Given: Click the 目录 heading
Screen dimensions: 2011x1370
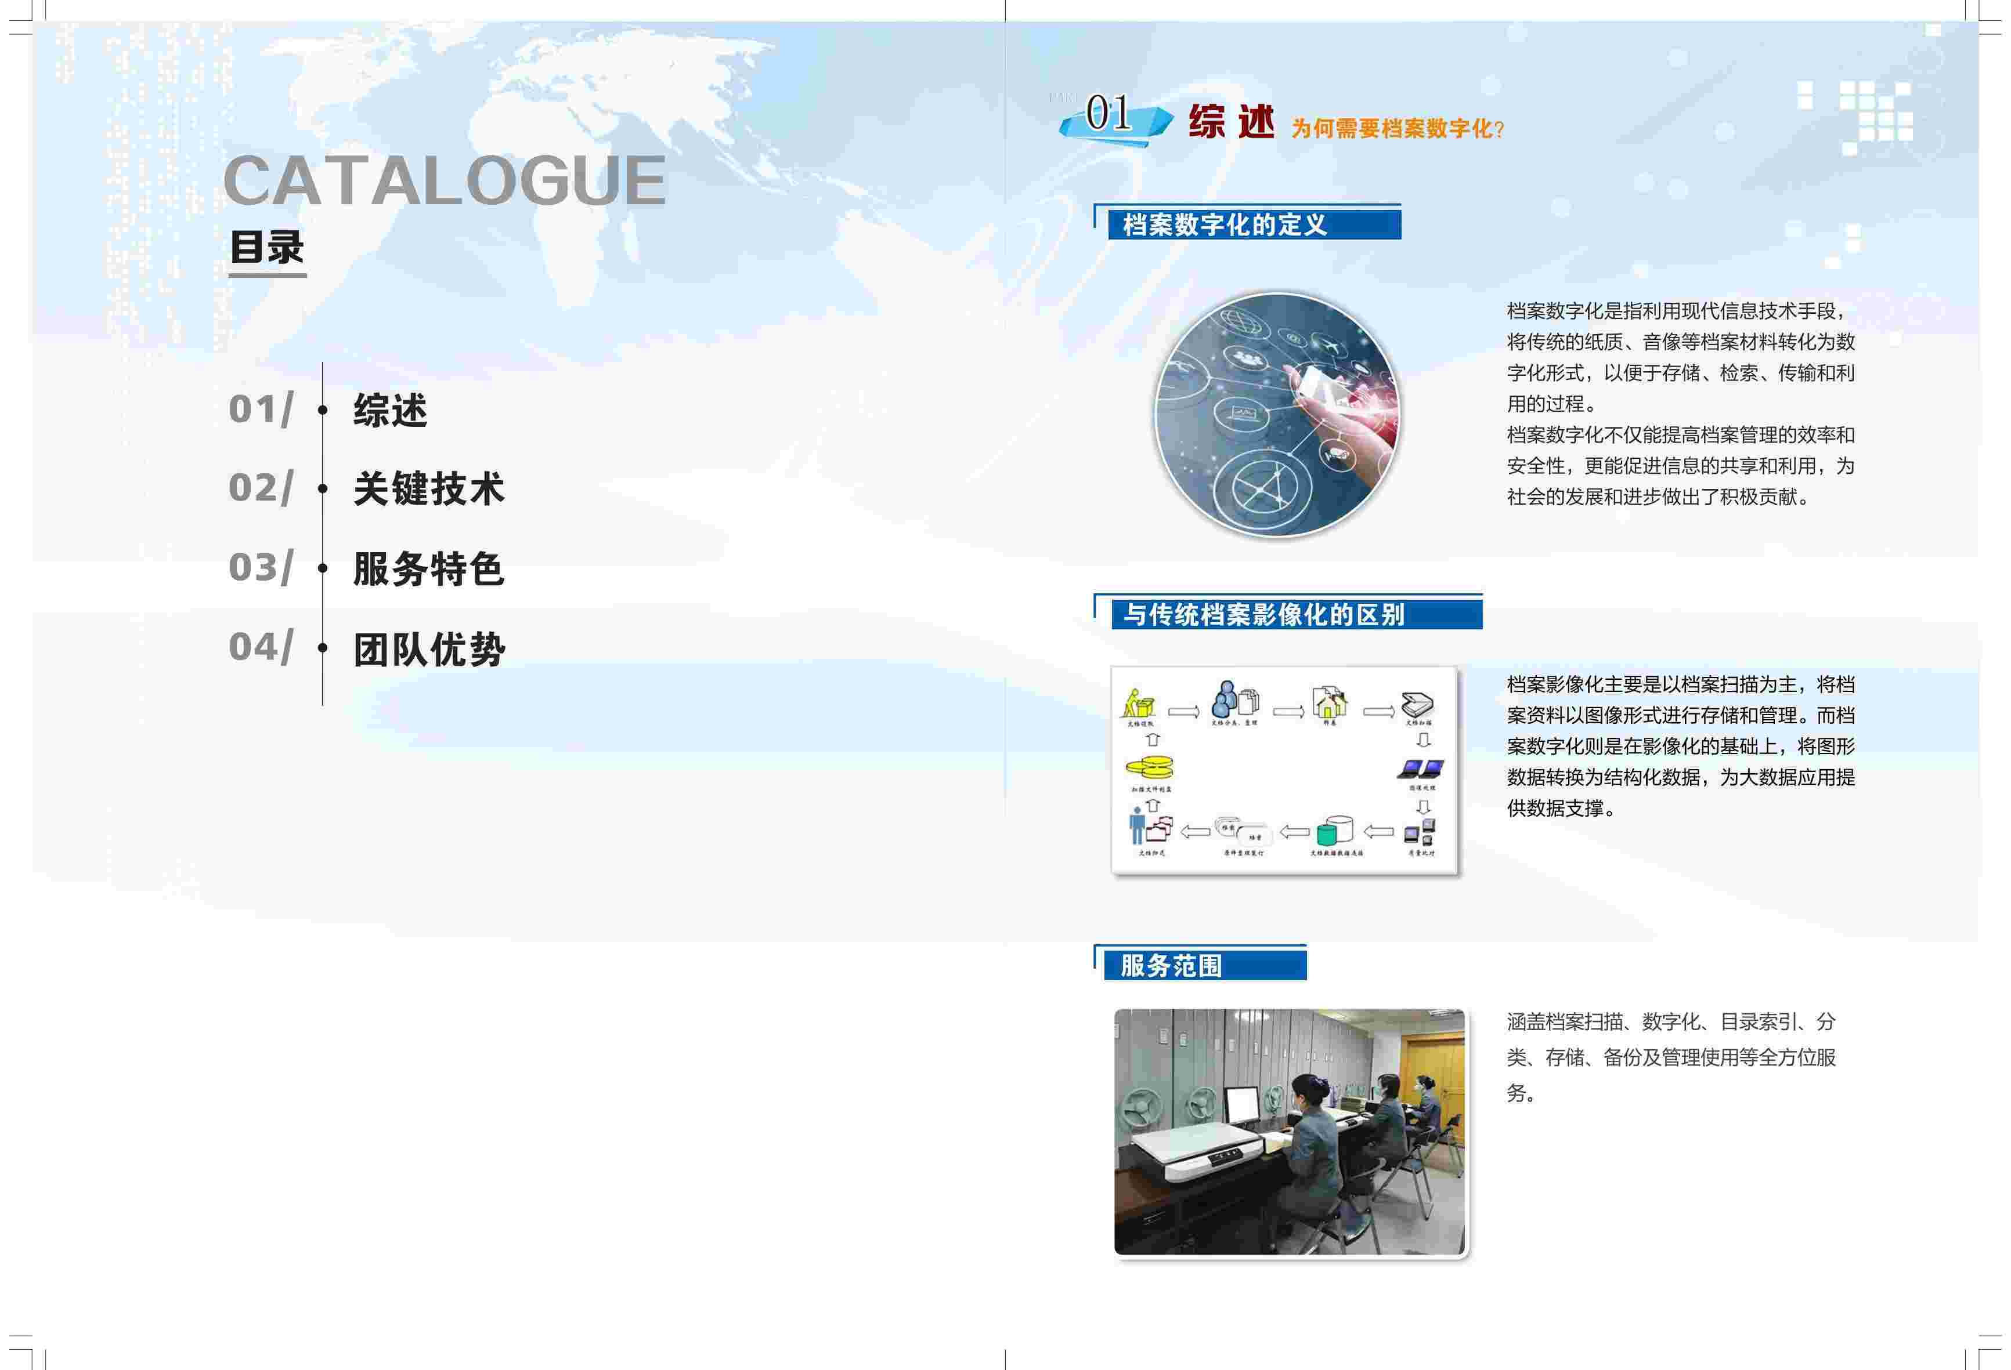Looking at the screenshot, I should coord(266,247).
